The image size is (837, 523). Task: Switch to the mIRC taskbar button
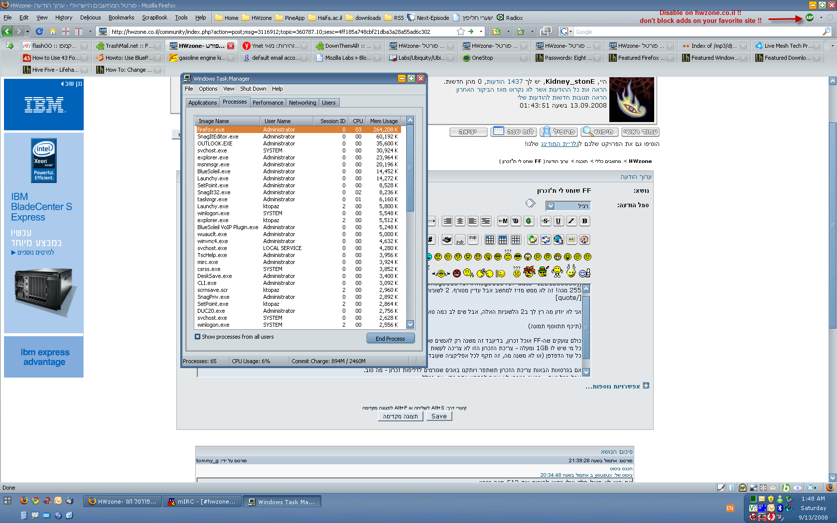(202, 502)
